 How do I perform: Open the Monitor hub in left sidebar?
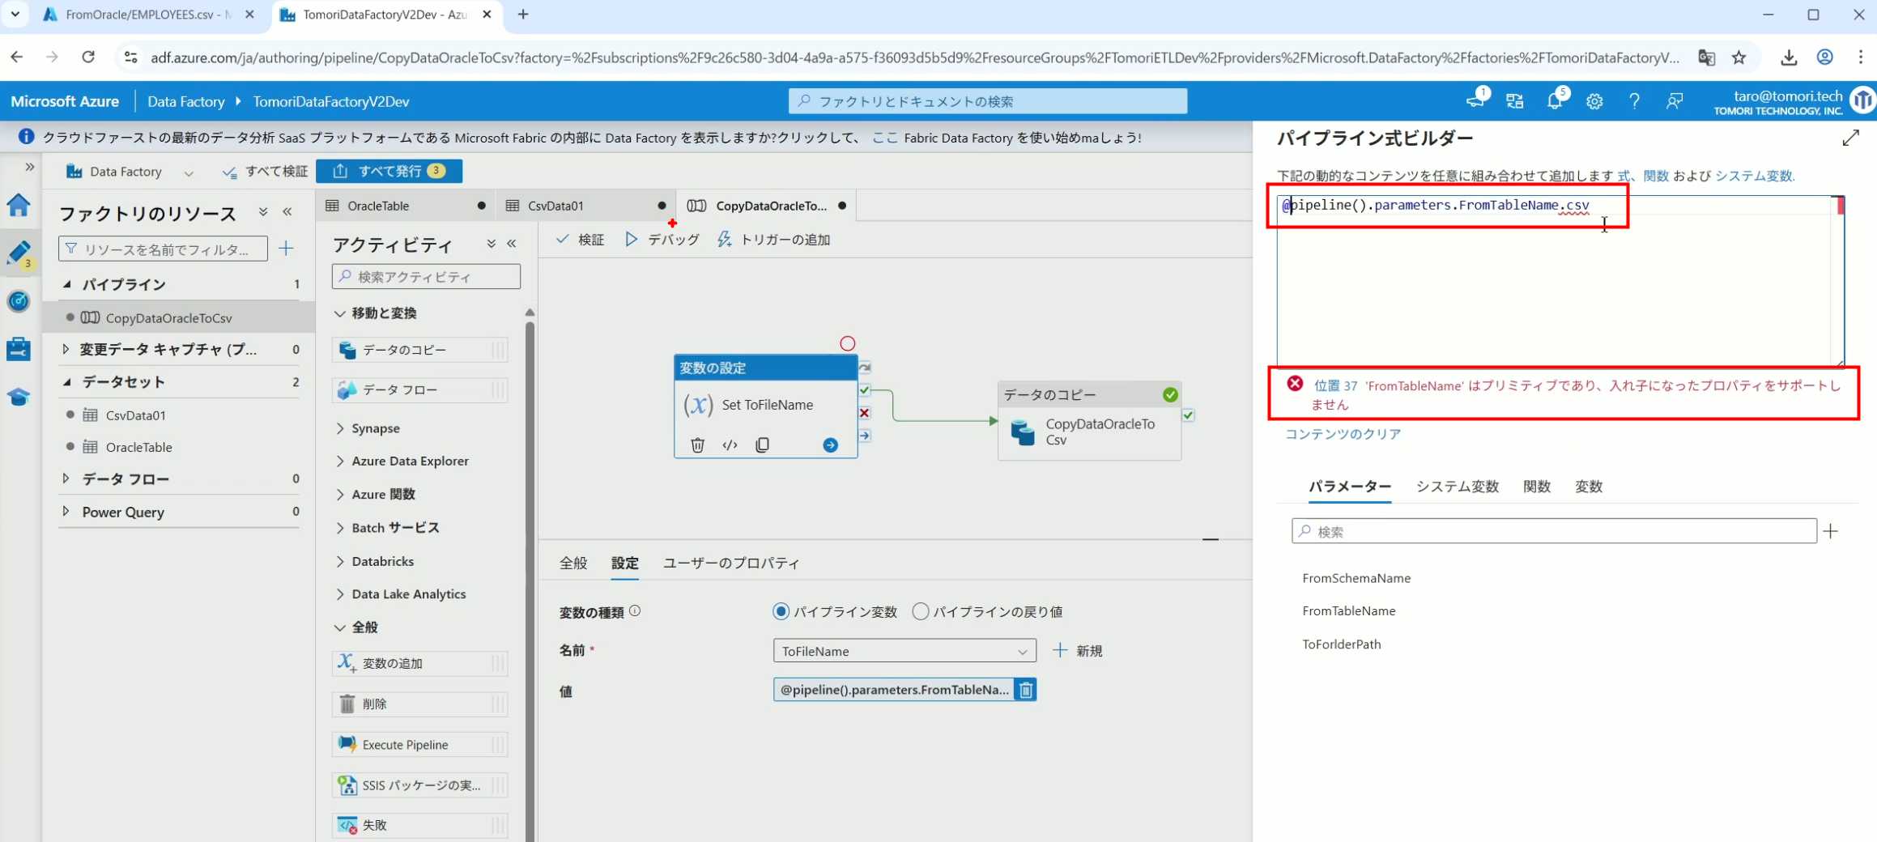click(19, 301)
